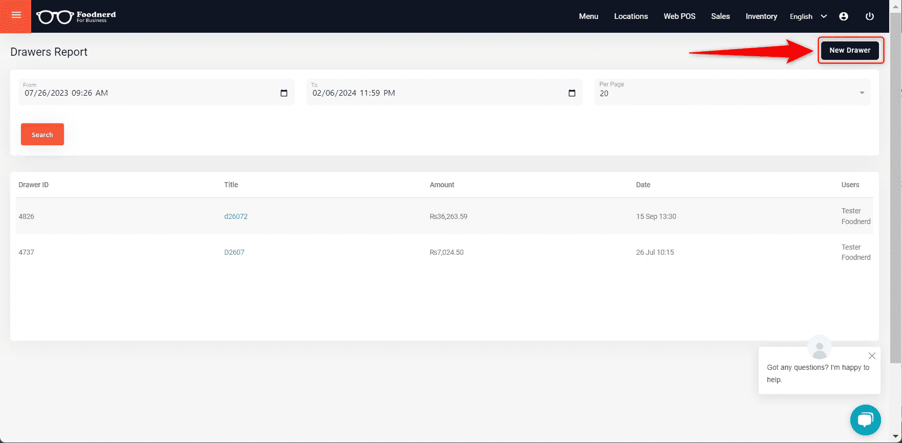
Task: Click the power logout icon
Action: (869, 16)
